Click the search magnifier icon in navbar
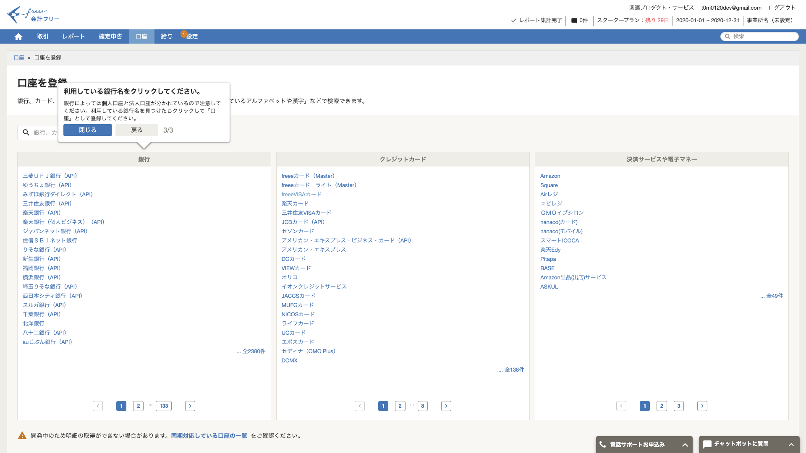The height and width of the screenshot is (453, 806). [x=727, y=36]
